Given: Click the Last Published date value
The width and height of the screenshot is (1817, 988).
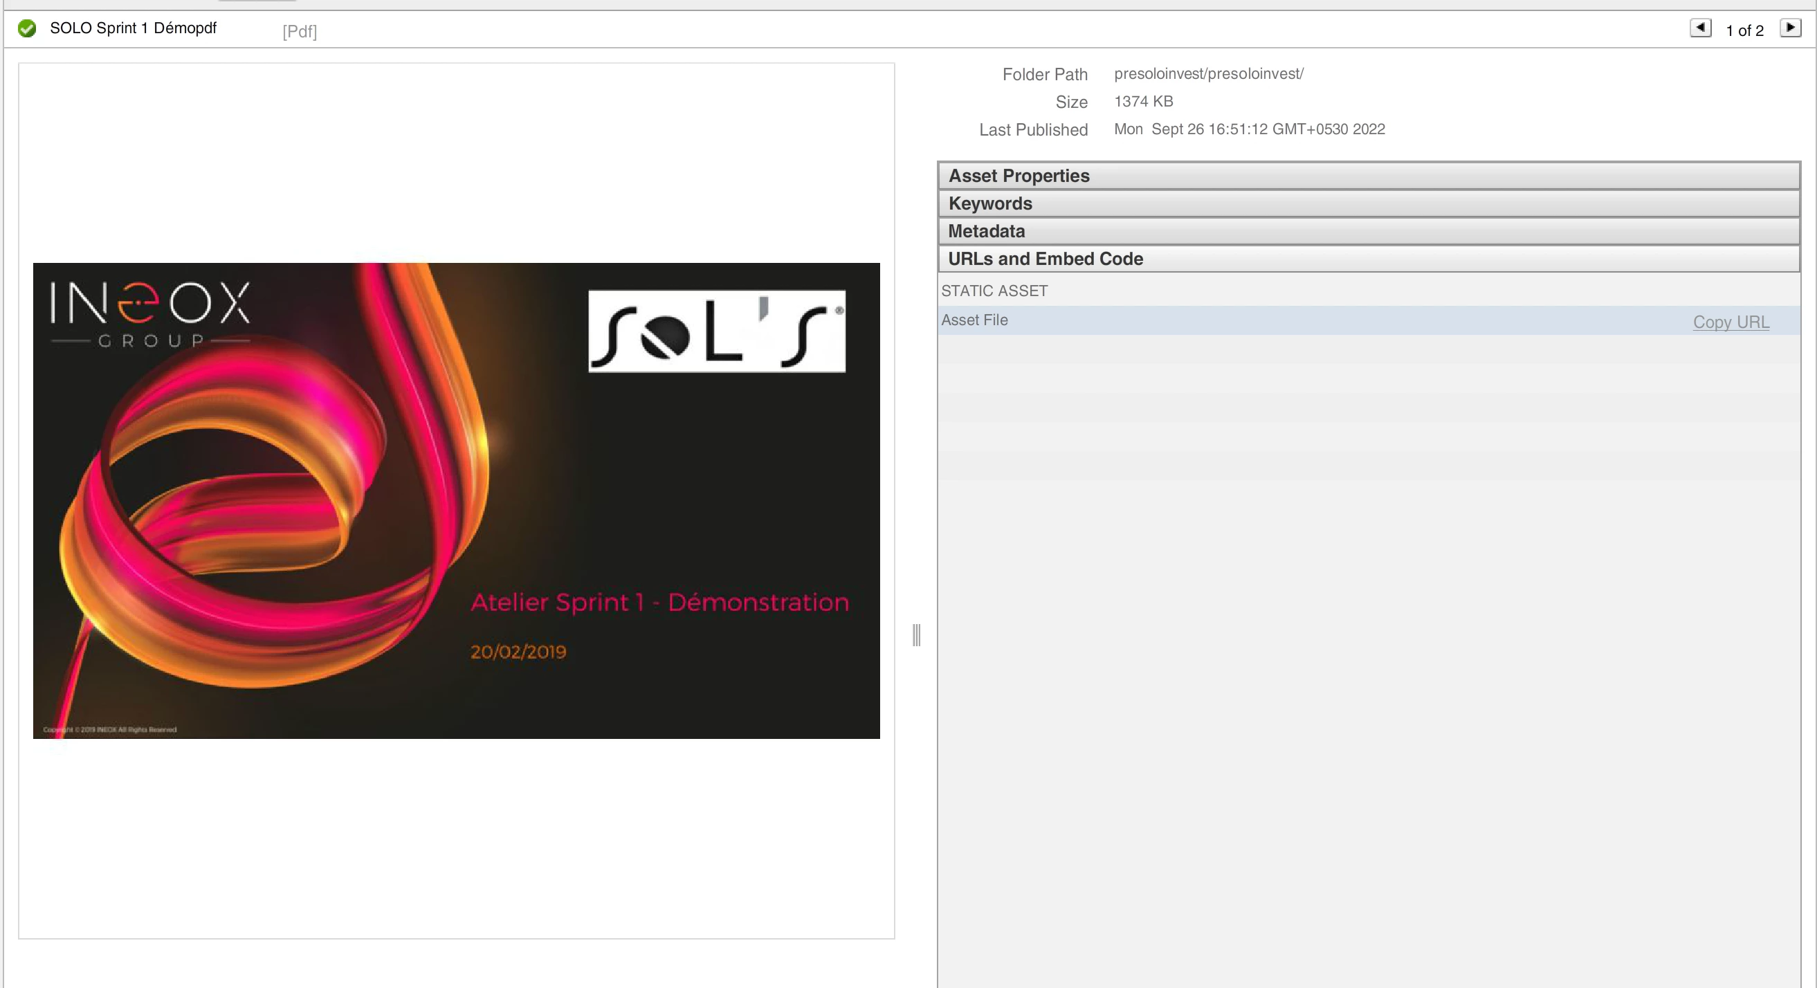Looking at the screenshot, I should (1249, 129).
